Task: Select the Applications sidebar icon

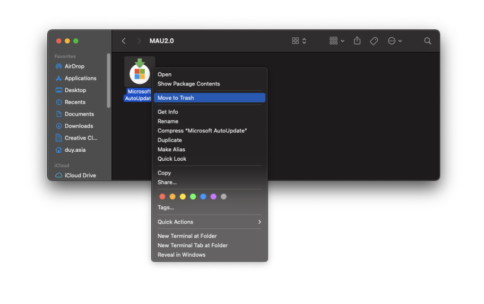Action: click(59, 78)
